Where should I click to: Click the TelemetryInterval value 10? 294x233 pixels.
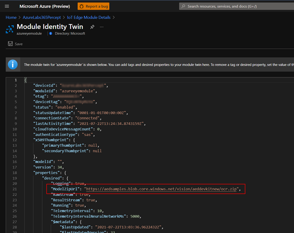click(x=99, y=211)
